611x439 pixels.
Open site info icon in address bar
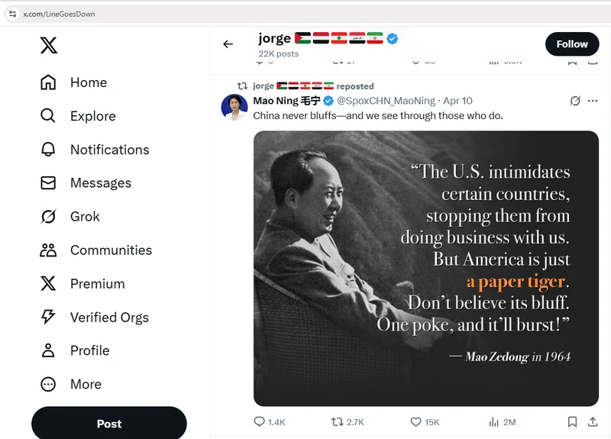(12, 14)
